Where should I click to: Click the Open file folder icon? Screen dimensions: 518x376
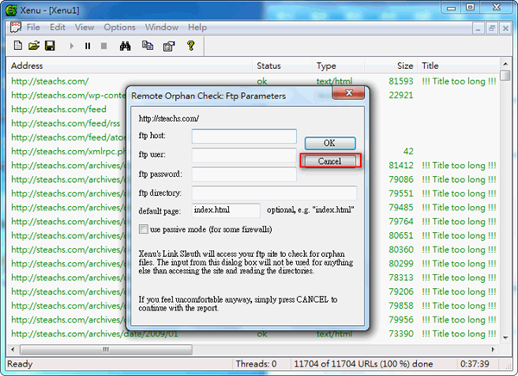point(34,46)
